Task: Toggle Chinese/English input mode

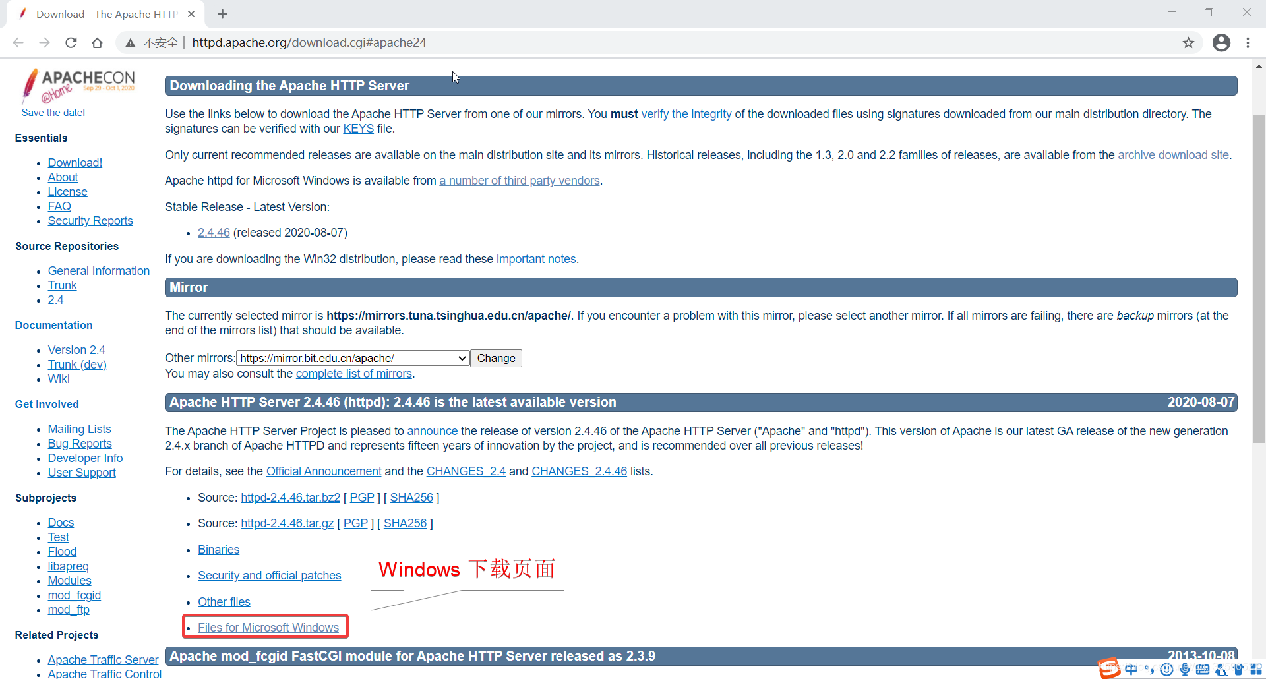Action: pos(1131,669)
